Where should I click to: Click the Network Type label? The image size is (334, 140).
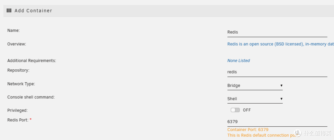[x=21, y=84]
